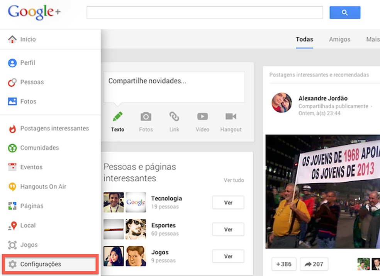This screenshot has width=380, height=276.
Task: Select the Texto post type icon
Action: 117,121
